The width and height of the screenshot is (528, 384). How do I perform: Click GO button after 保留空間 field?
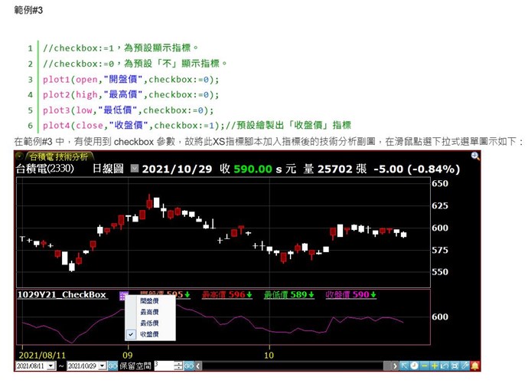point(189,366)
